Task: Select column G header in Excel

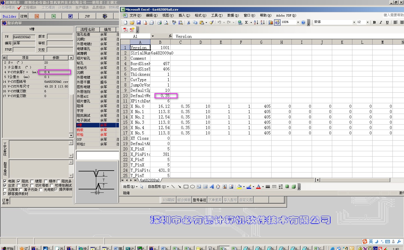Action: 261,42
